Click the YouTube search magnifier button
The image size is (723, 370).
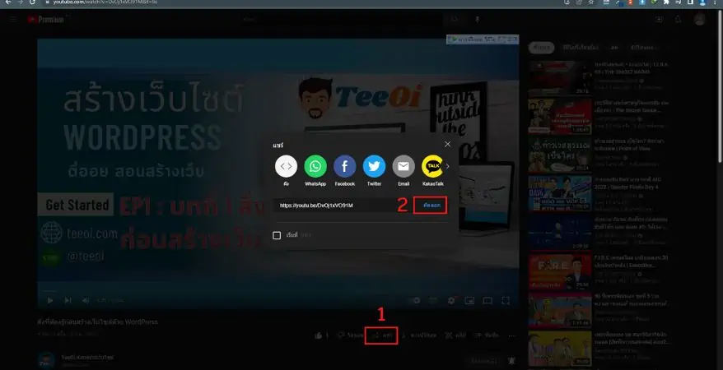(455, 20)
